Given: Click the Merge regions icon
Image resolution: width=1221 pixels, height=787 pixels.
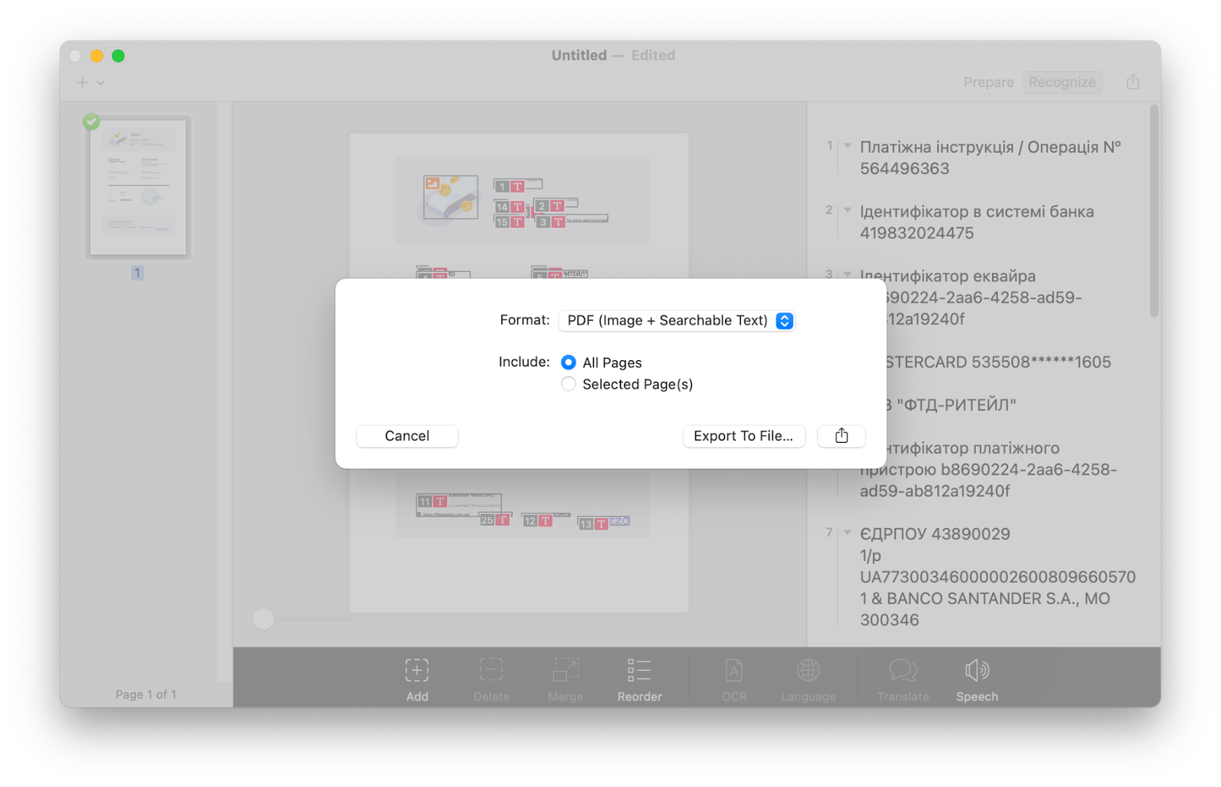Looking at the screenshot, I should [x=565, y=671].
